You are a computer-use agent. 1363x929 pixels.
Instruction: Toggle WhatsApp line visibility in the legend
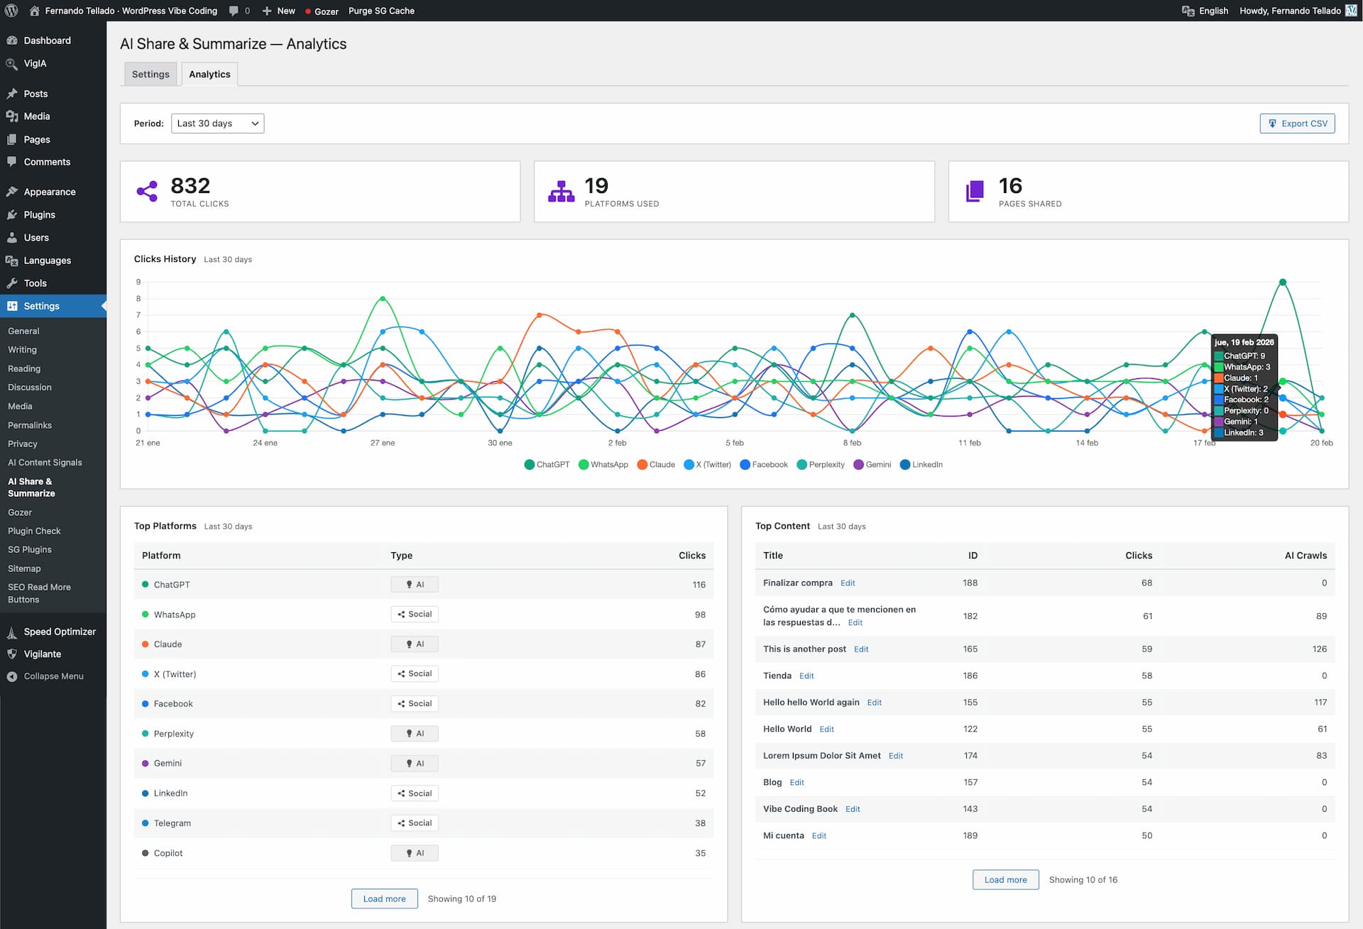tap(603, 464)
